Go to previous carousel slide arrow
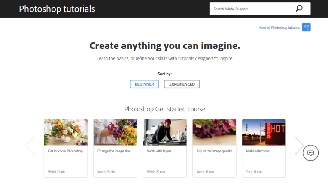This screenshot has height=185, width=328. (30, 146)
